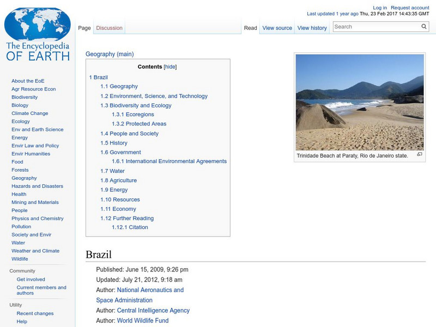Open Weather and Climate topic
The image size is (436, 327).
[x=35, y=251]
